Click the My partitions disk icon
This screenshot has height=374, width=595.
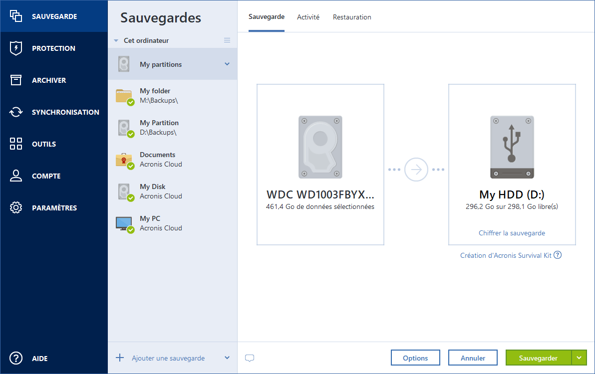pos(124,64)
